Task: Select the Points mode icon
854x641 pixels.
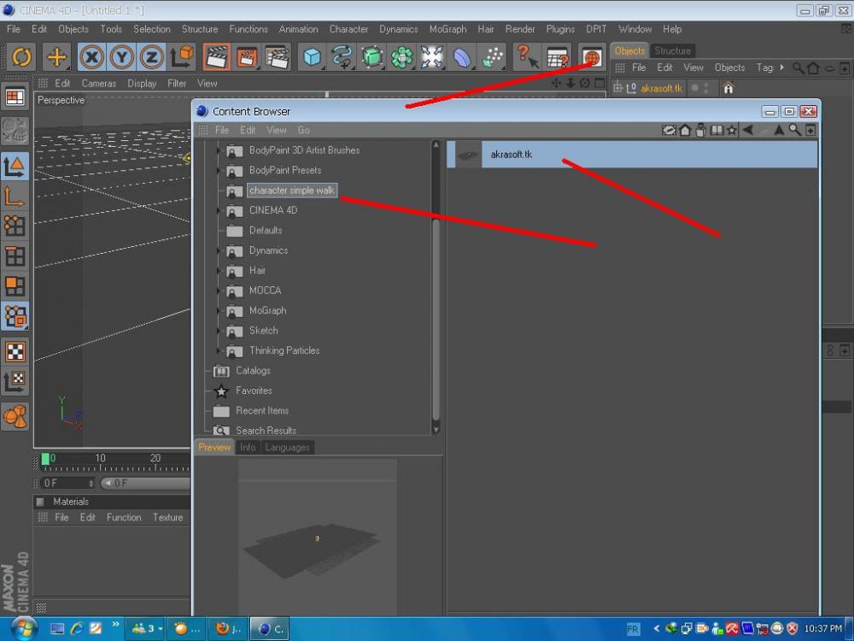Action: [x=15, y=226]
